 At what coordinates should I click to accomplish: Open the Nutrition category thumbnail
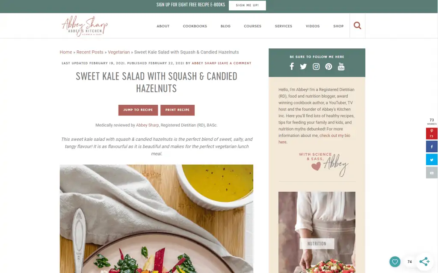point(317,232)
